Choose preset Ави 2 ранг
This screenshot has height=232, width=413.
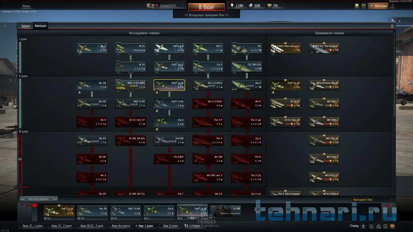(x=170, y=226)
